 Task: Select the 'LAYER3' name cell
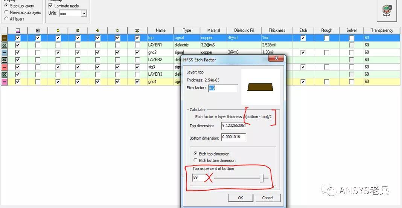point(160,74)
